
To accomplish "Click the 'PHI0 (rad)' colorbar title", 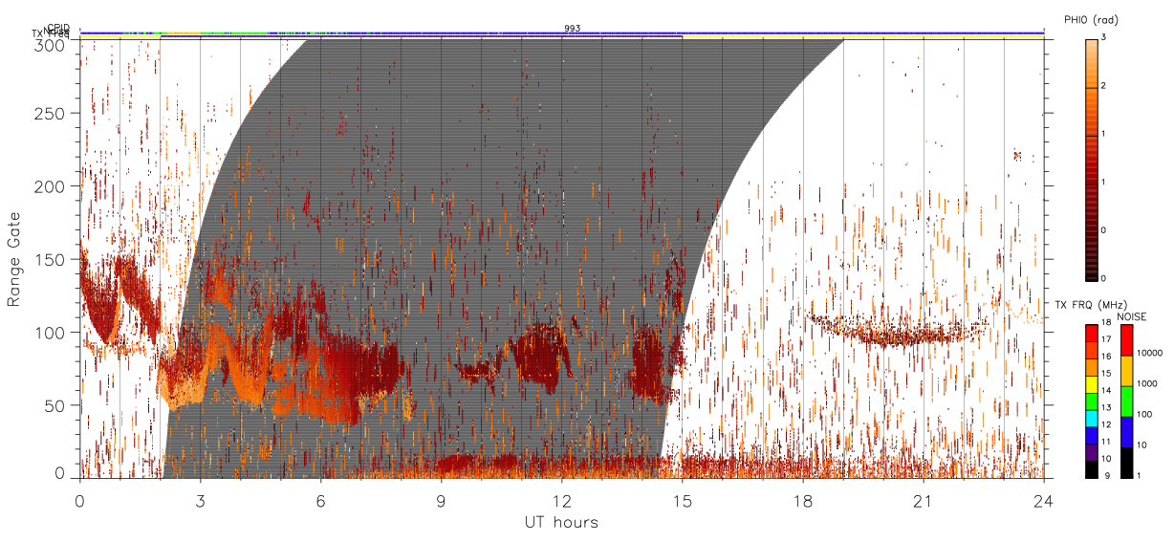I will coord(1090,19).
